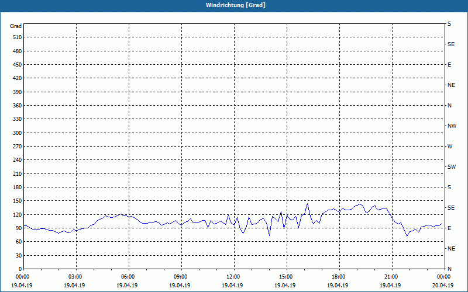The width and height of the screenshot is (468, 292).
Task: Click the Grad unit label on the y-axis
Action: coord(16,26)
